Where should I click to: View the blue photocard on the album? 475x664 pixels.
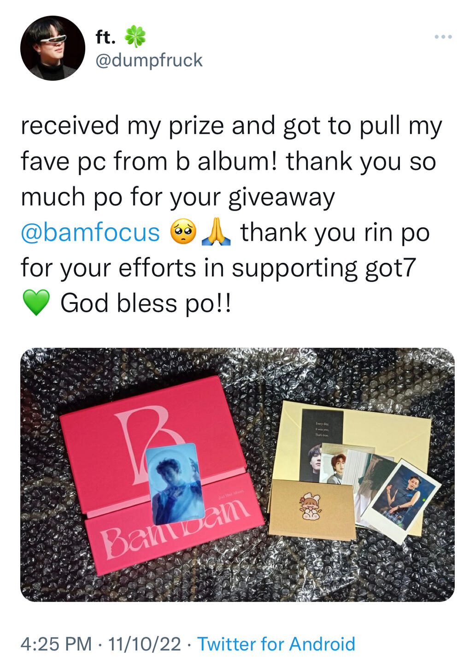(175, 484)
